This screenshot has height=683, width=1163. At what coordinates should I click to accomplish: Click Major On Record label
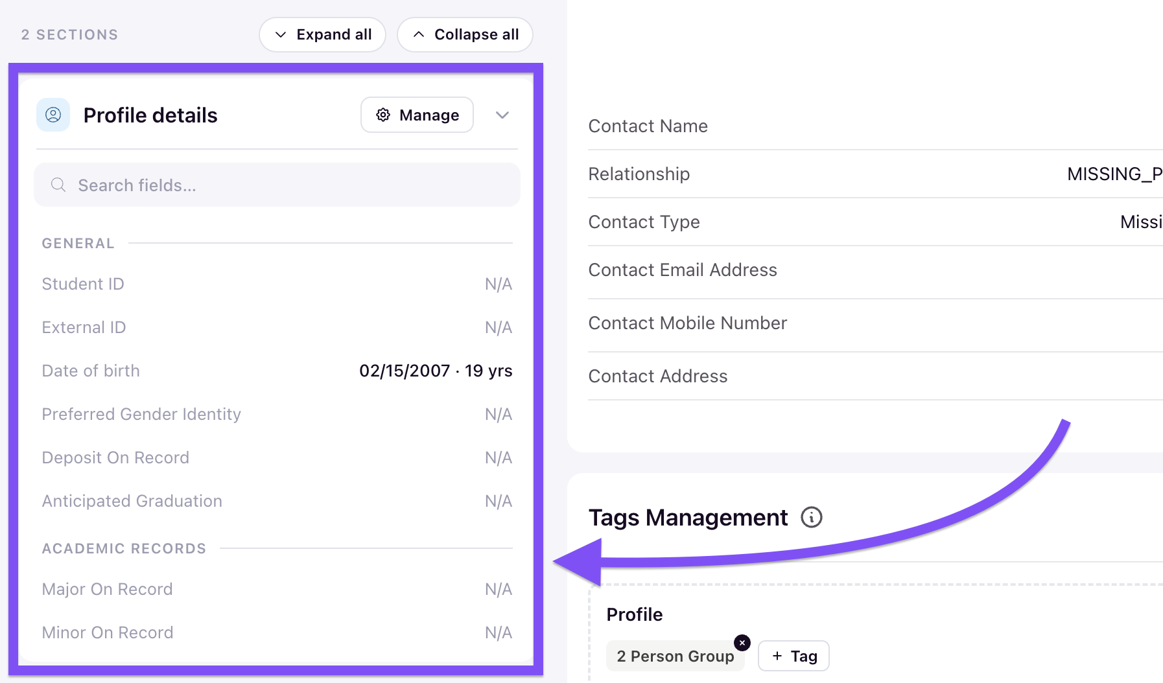[108, 589]
